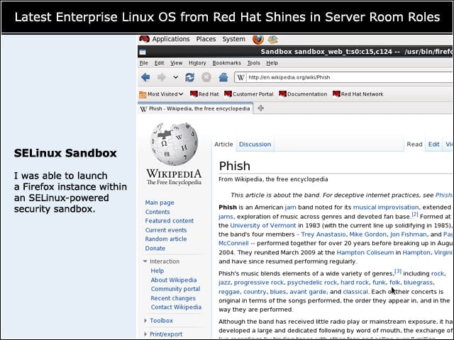Open Featured content link
The image size is (454, 340).
170,221
